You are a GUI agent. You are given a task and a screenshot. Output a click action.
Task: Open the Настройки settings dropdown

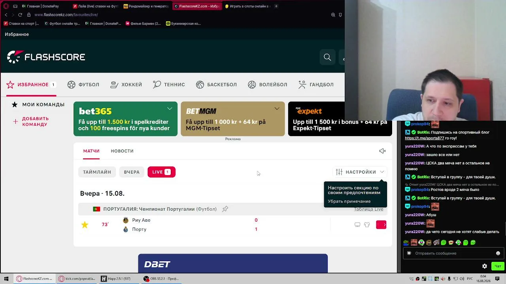[360, 172]
